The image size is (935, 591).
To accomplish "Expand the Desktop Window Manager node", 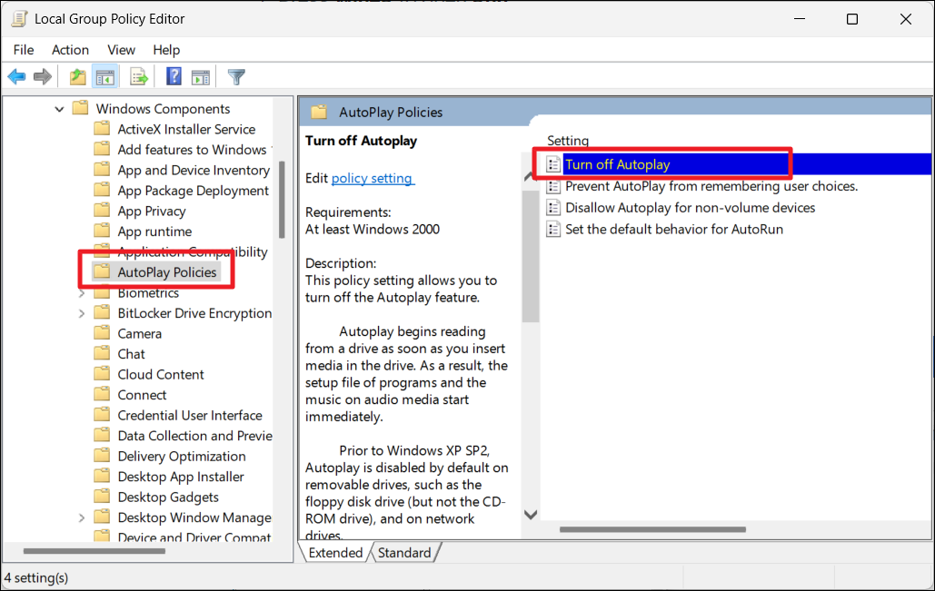I will [82, 517].
